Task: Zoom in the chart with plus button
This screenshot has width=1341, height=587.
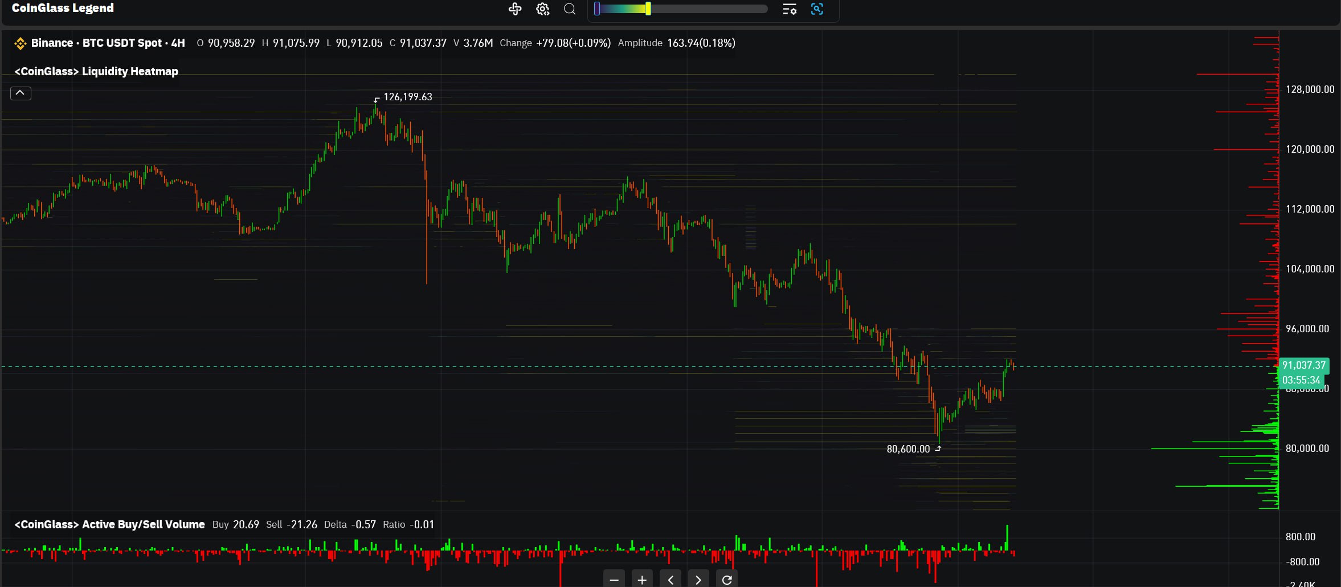Action: (642, 580)
